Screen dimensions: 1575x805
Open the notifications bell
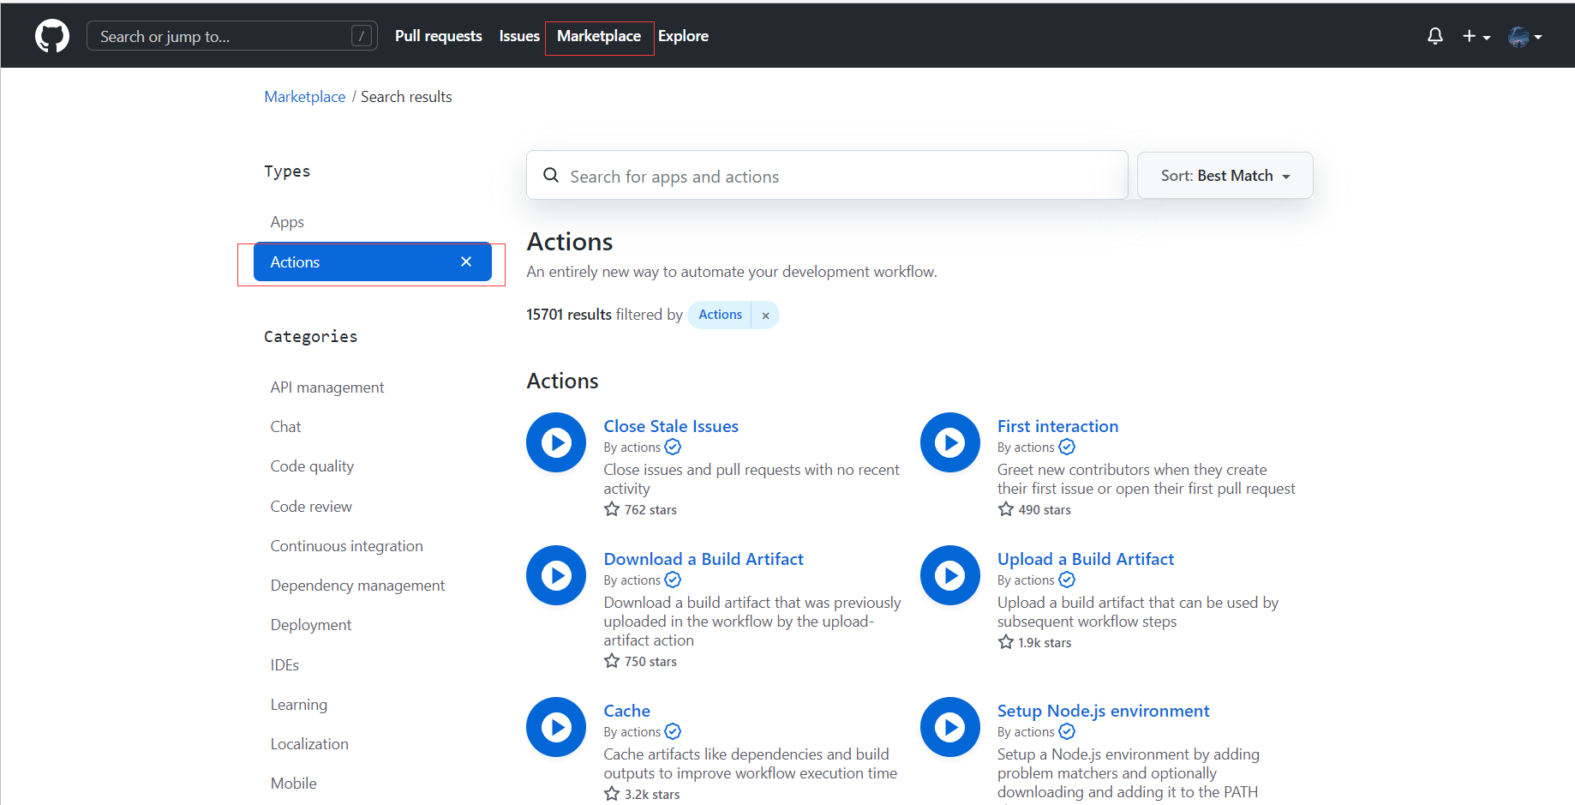(1434, 36)
